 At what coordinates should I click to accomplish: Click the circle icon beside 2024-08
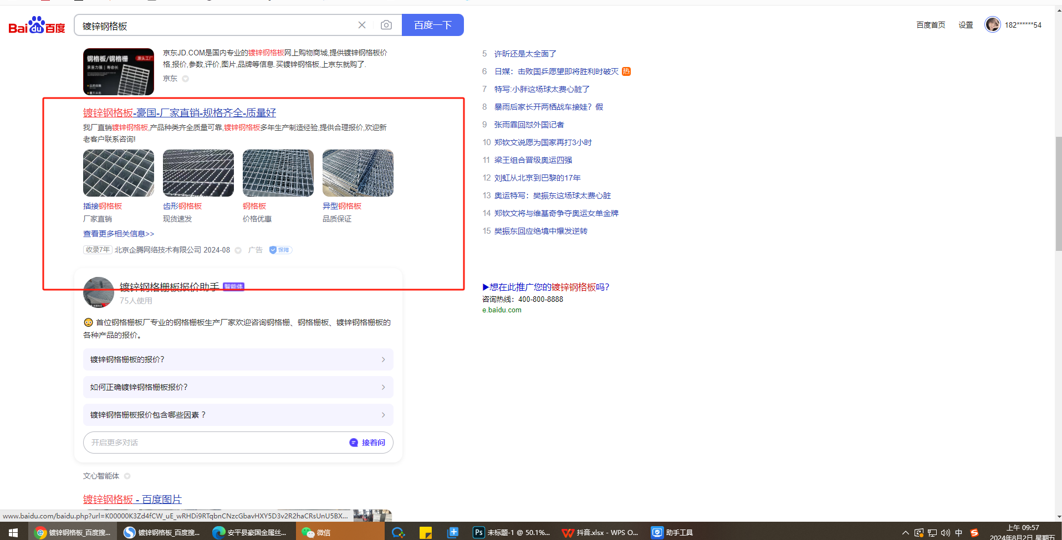tap(238, 250)
